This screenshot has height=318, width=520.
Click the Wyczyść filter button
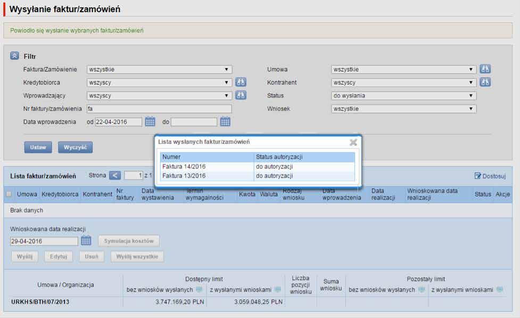[75, 148]
